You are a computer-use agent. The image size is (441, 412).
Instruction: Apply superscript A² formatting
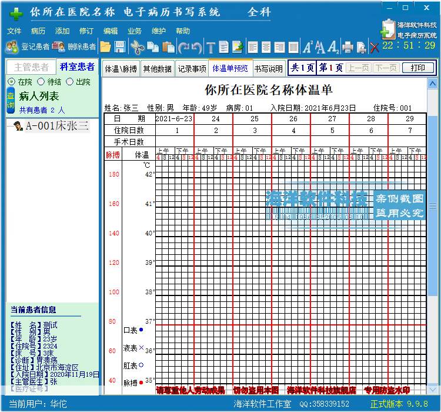click(308, 47)
